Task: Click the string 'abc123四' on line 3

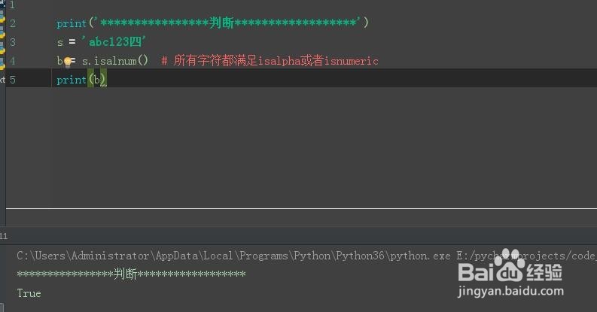Action: [114, 41]
